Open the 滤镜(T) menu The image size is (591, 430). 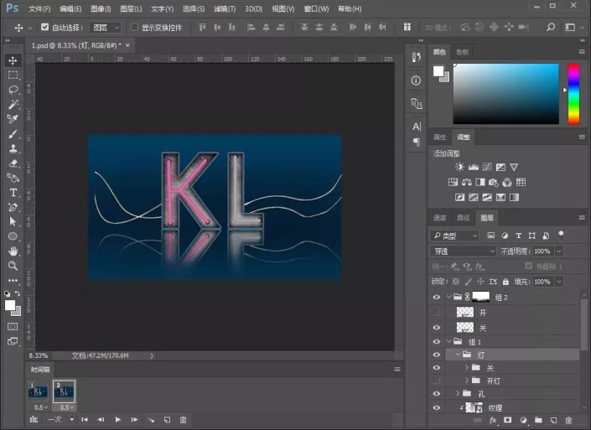click(x=224, y=8)
